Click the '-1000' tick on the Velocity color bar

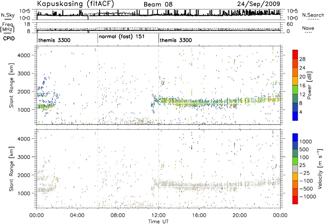click(x=308, y=197)
